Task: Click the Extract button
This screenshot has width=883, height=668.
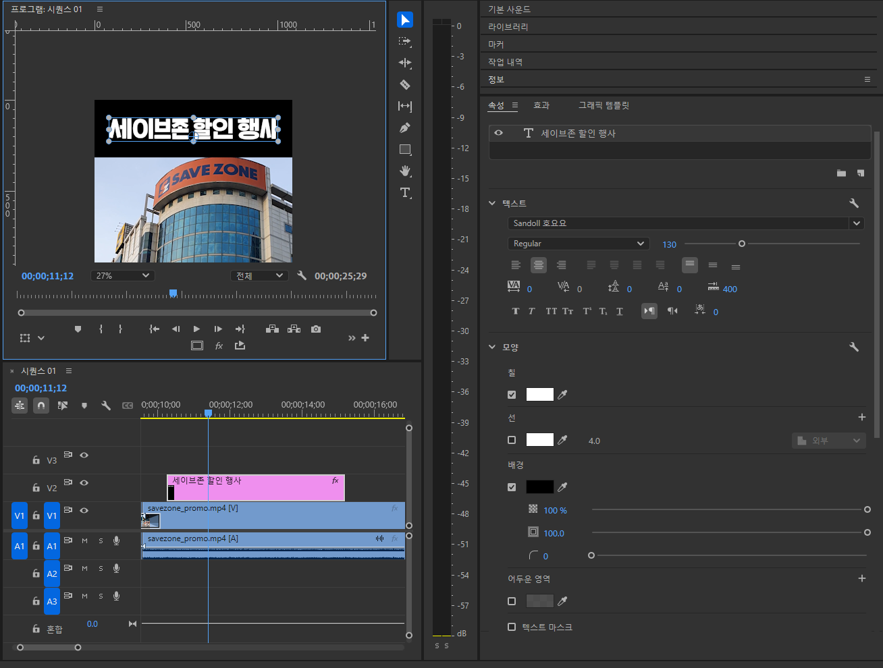Action: tap(294, 329)
